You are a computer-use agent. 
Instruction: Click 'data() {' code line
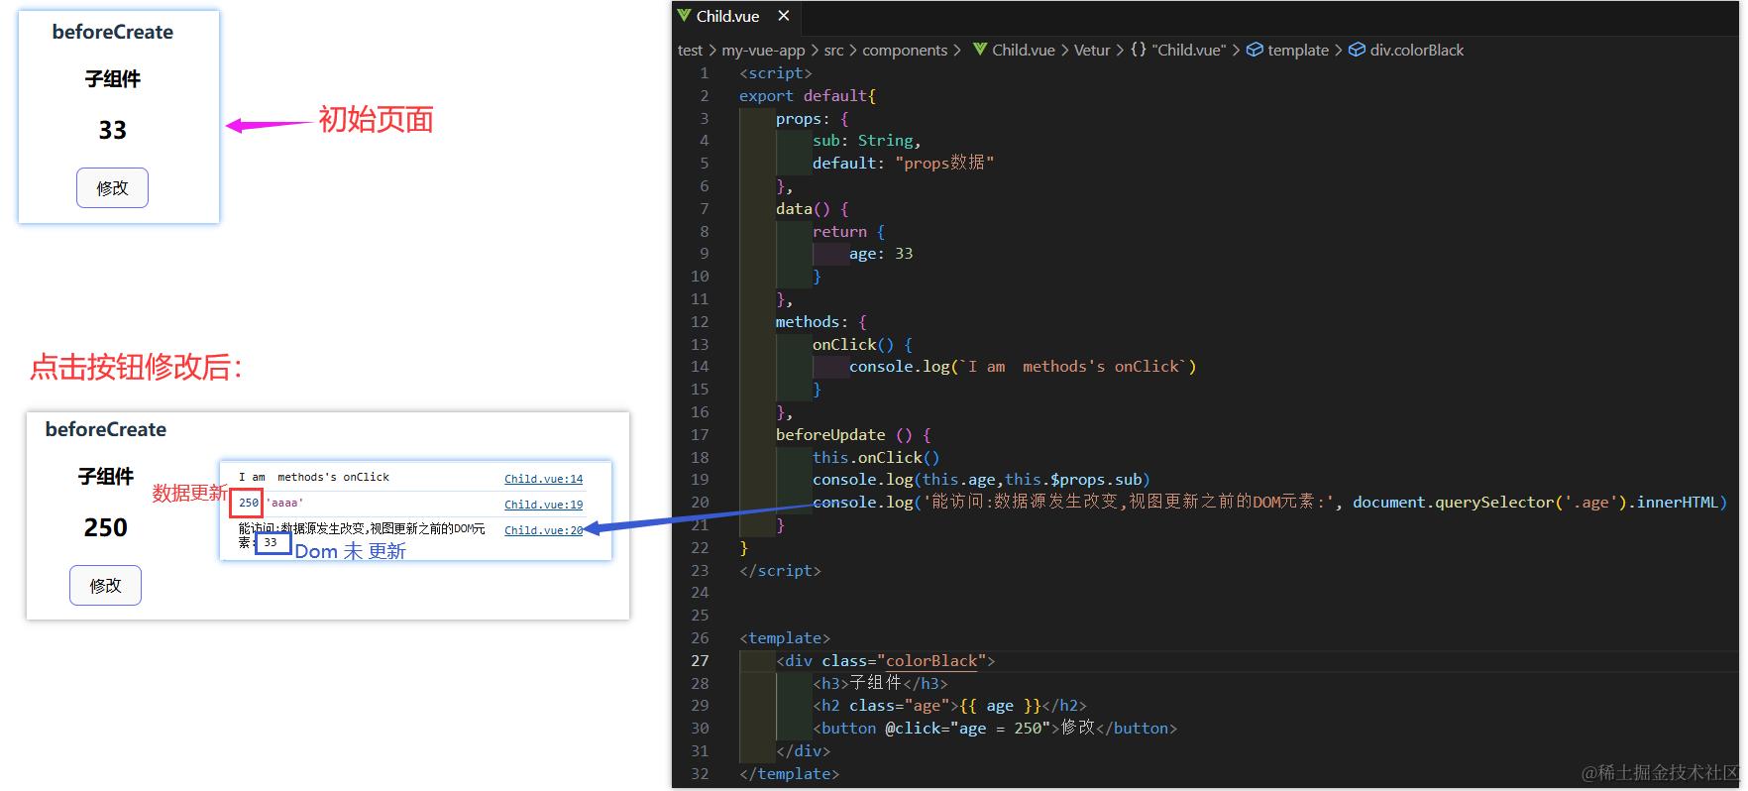(813, 209)
